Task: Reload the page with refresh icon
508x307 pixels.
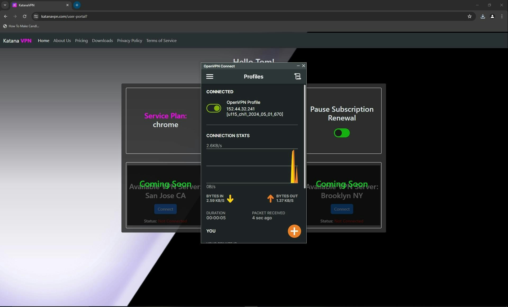Action: point(25,16)
